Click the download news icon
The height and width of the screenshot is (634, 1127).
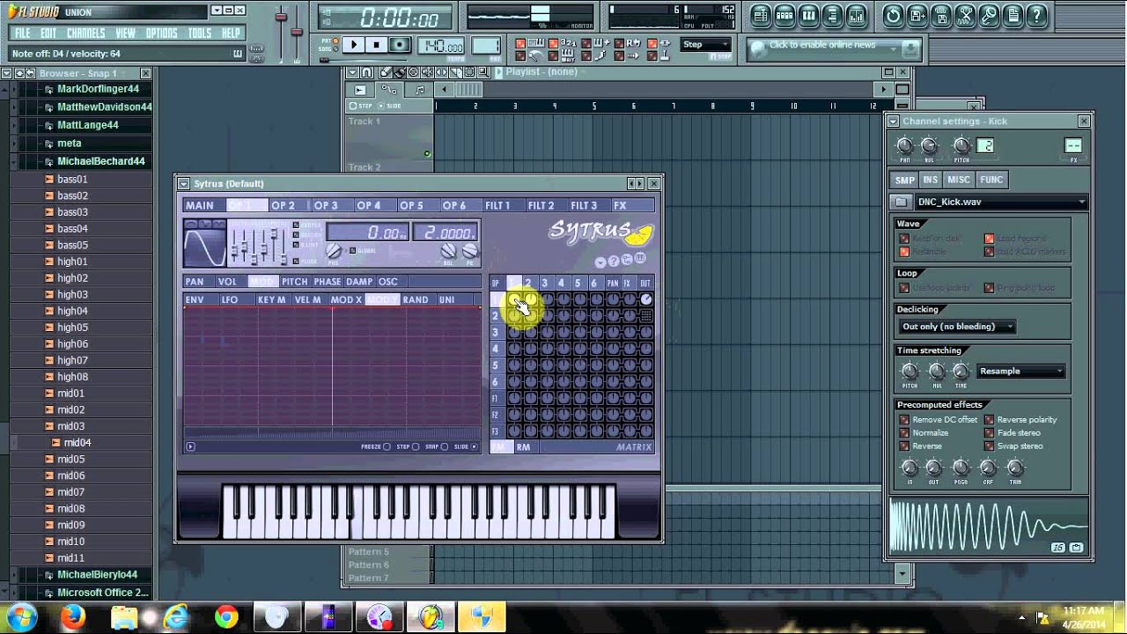coord(910,48)
